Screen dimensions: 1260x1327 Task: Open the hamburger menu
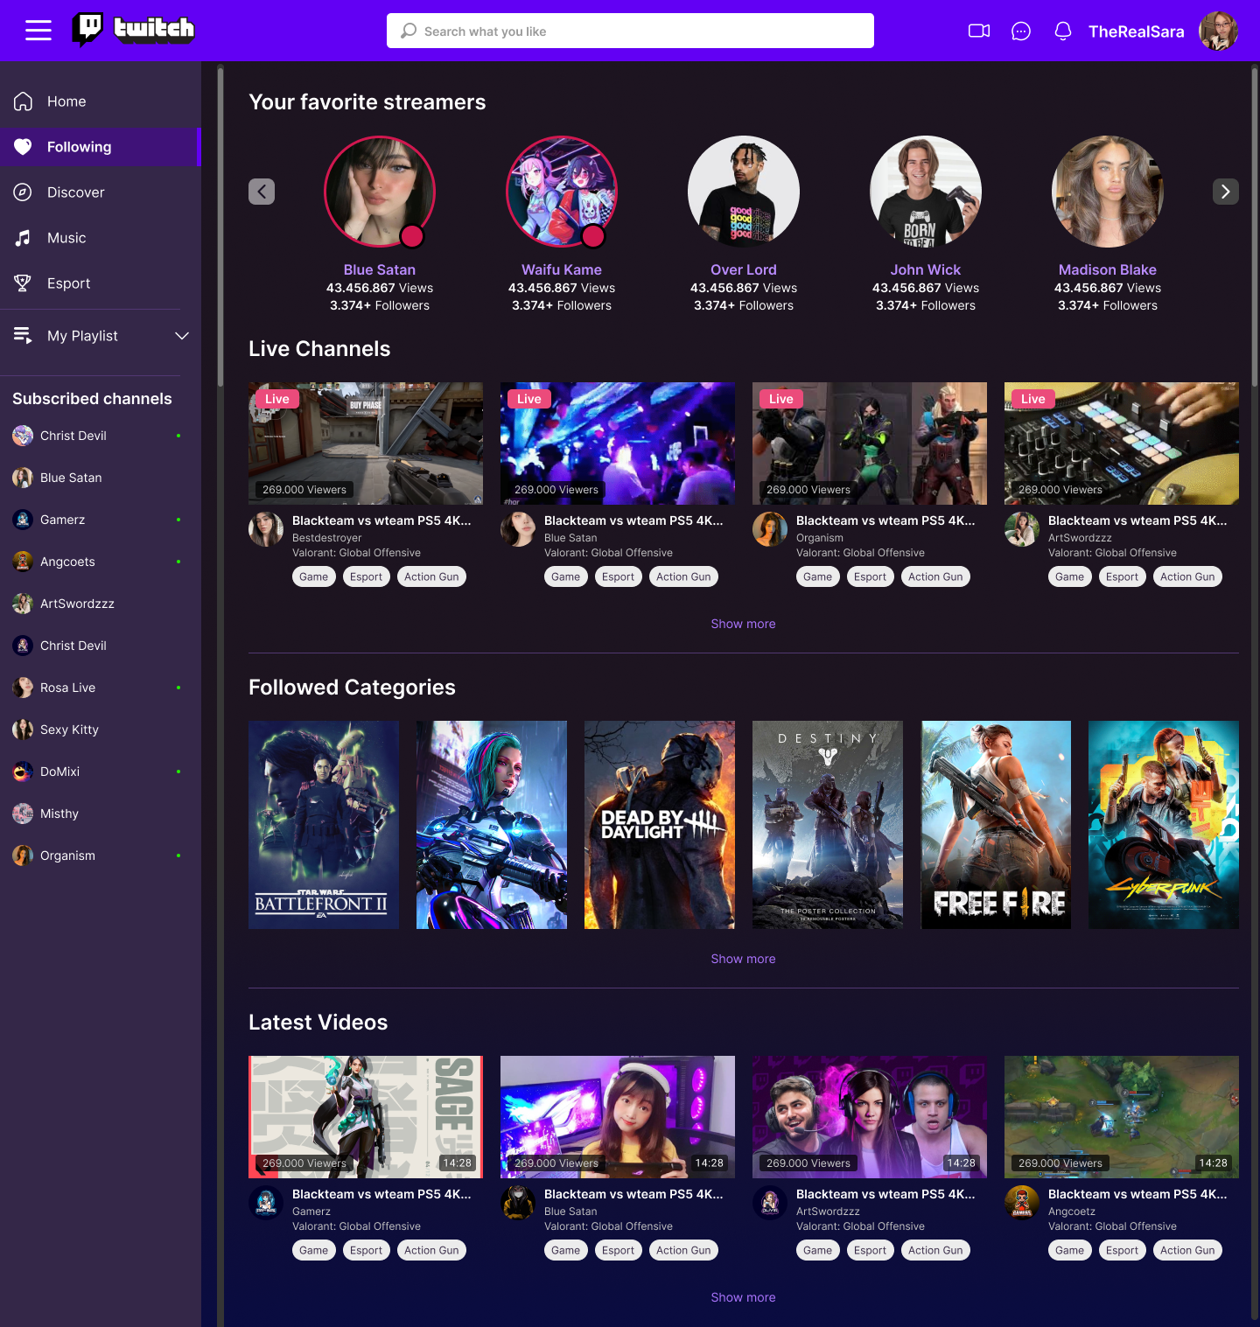tap(38, 31)
